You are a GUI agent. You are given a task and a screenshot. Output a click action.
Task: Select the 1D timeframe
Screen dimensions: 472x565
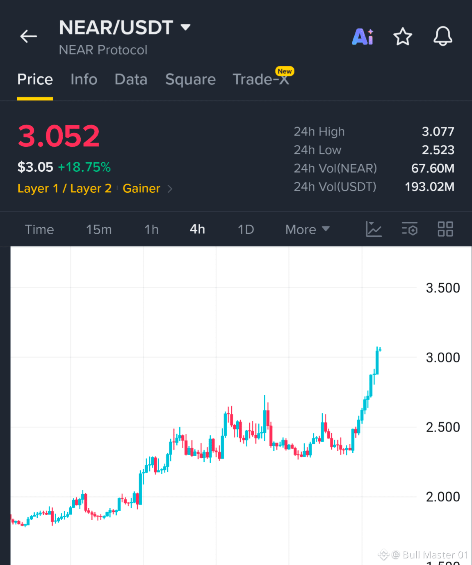tap(246, 229)
